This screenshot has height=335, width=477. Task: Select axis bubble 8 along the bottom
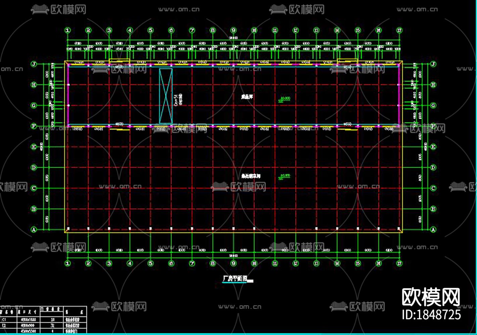point(213,263)
